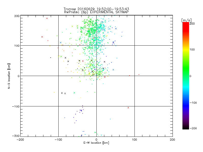The height and width of the screenshot is (152, 203).
Task: Click the x-axis tick label '0'
Action: tap(96, 140)
